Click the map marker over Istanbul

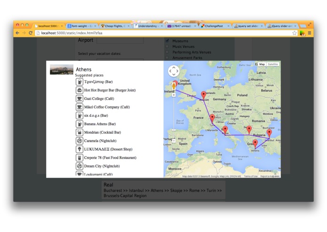269,133
